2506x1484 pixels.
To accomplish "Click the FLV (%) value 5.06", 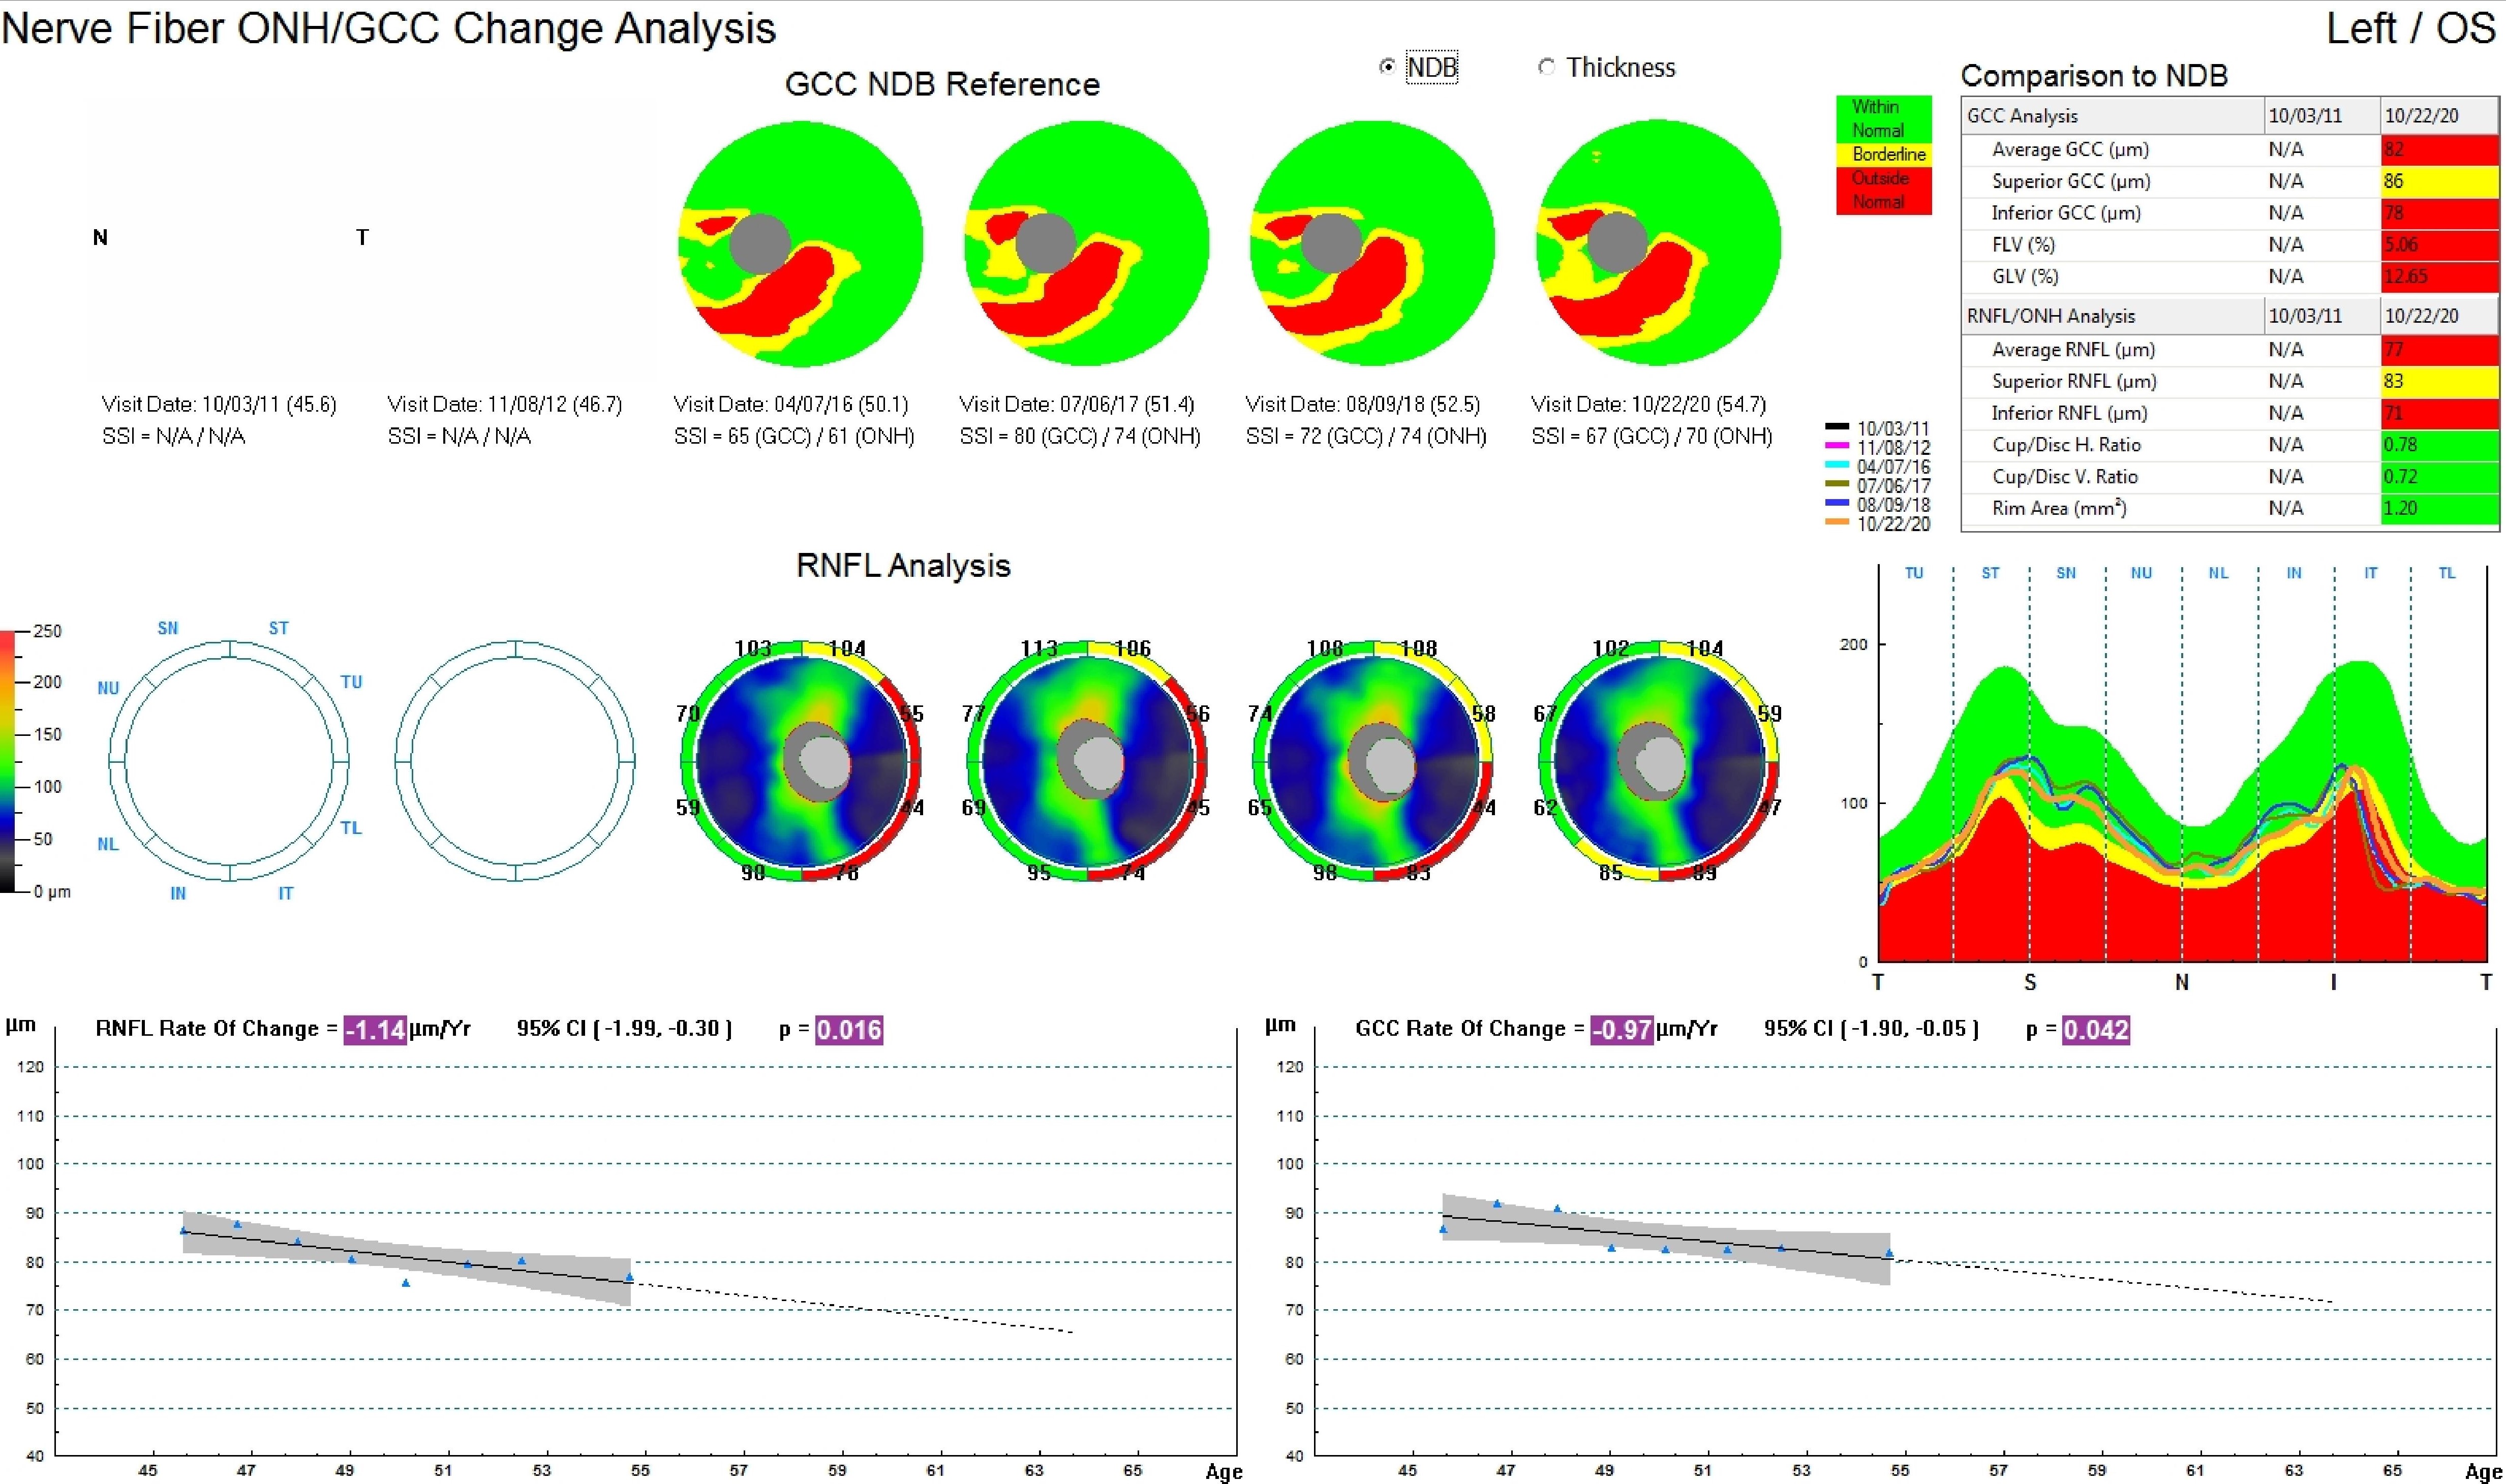I will [2439, 245].
